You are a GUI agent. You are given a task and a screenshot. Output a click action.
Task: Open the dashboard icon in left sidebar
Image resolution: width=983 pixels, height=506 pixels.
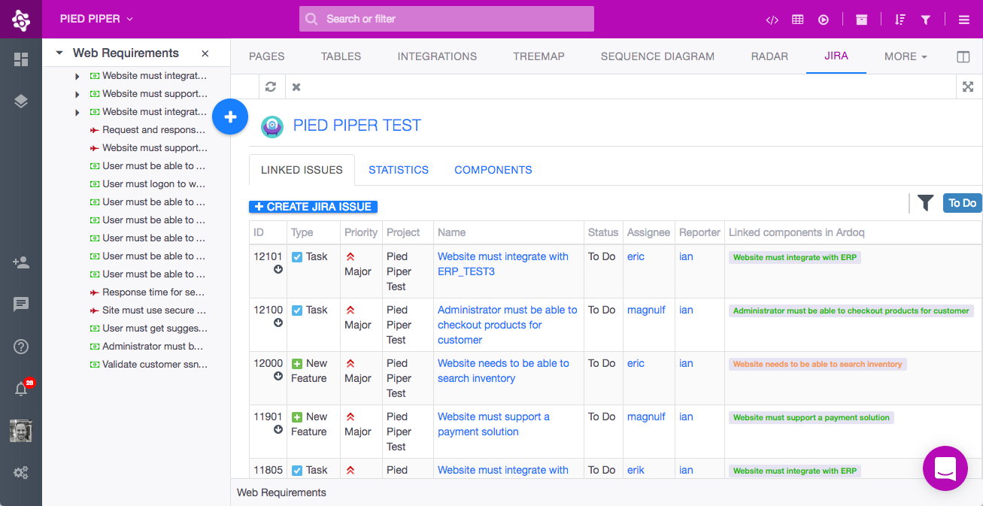tap(21, 59)
